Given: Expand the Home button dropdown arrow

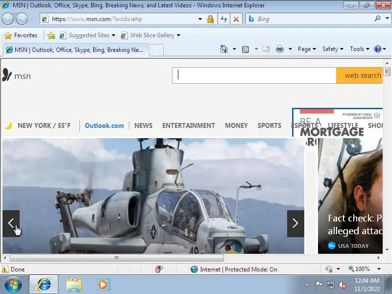Looking at the screenshot, I should click(234, 49).
